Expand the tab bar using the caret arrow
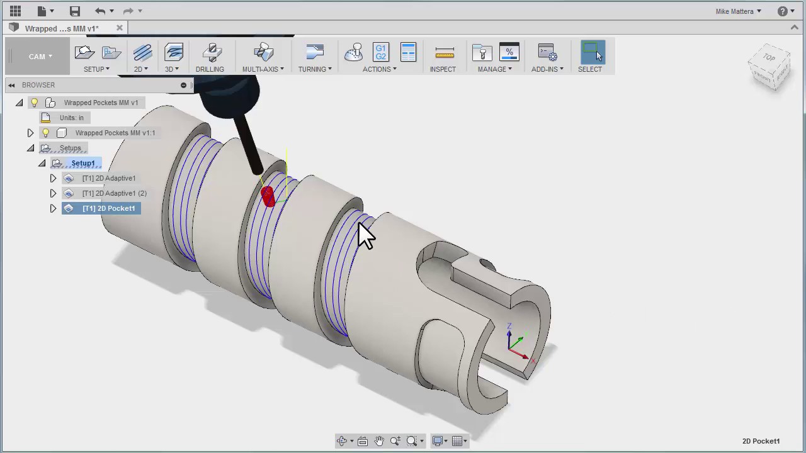 coord(795,28)
